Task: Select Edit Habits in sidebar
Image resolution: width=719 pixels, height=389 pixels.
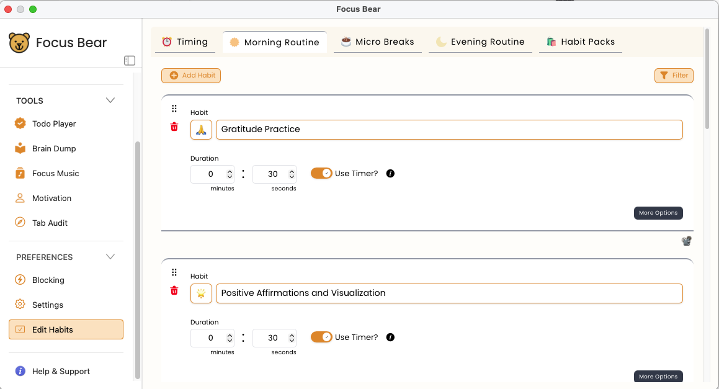Action: pos(66,329)
